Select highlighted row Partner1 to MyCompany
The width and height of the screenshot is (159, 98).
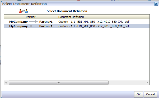coord(77,26)
